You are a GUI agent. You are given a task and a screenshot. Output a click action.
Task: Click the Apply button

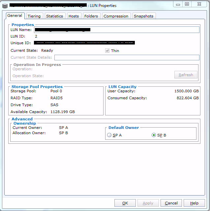[x=148, y=203]
